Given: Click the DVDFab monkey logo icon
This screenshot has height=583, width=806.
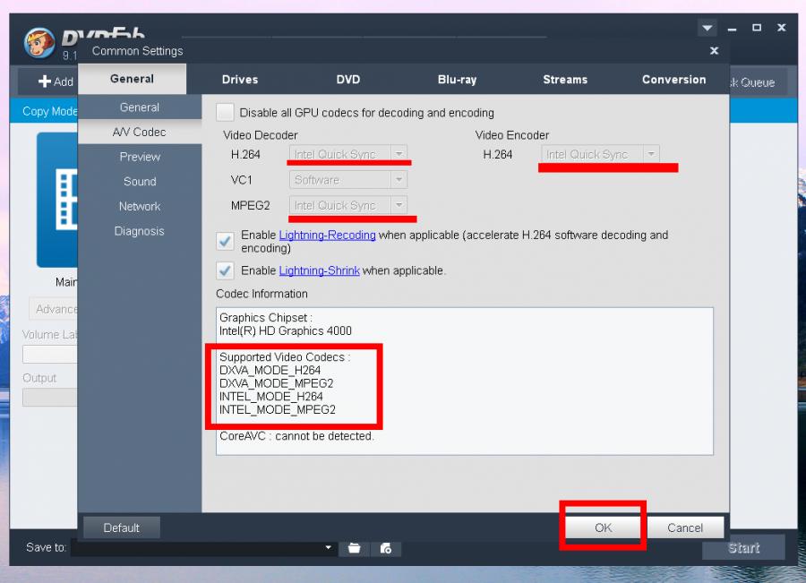Looking at the screenshot, I should click(39, 43).
